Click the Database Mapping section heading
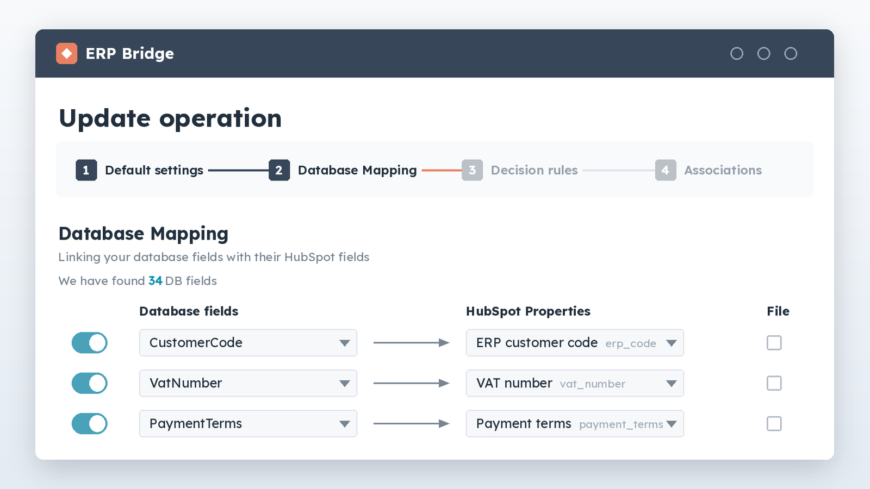870x489 pixels. point(144,234)
